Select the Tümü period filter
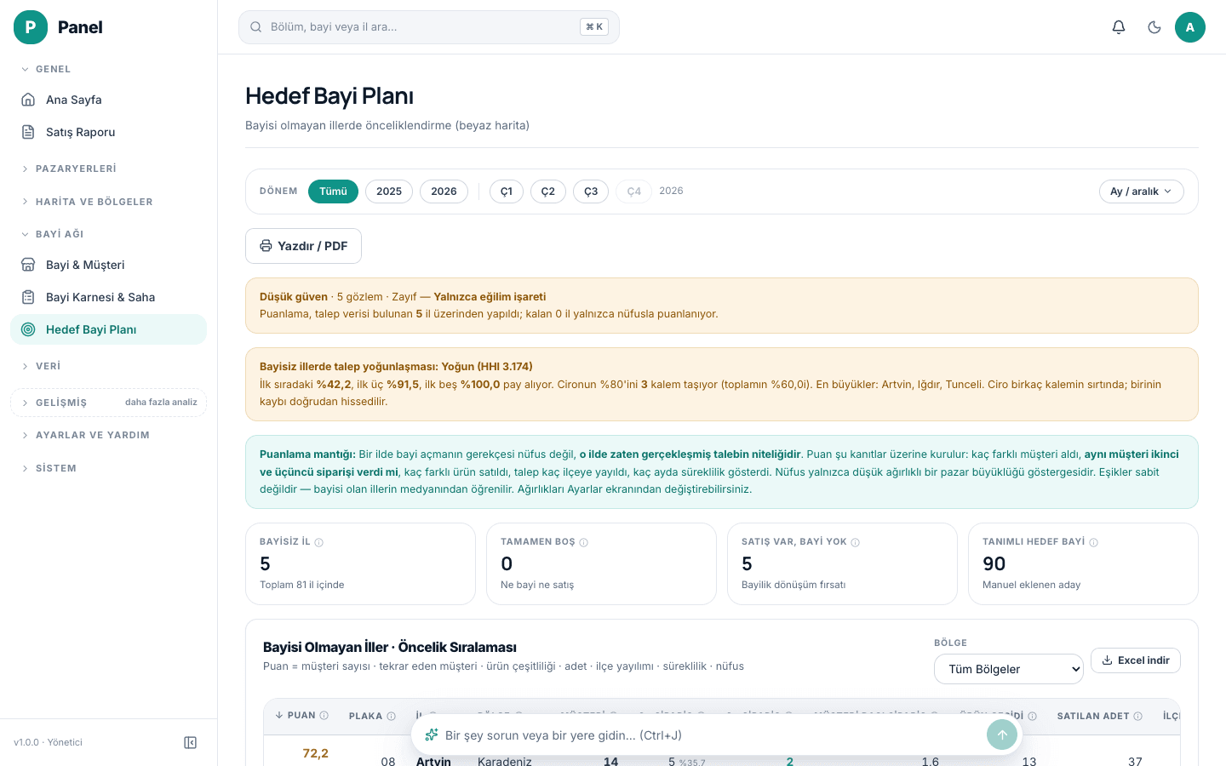1226x766 pixels. (x=333, y=191)
